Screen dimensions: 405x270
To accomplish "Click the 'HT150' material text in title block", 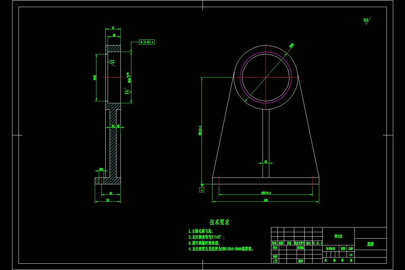I will (x=338, y=237).
